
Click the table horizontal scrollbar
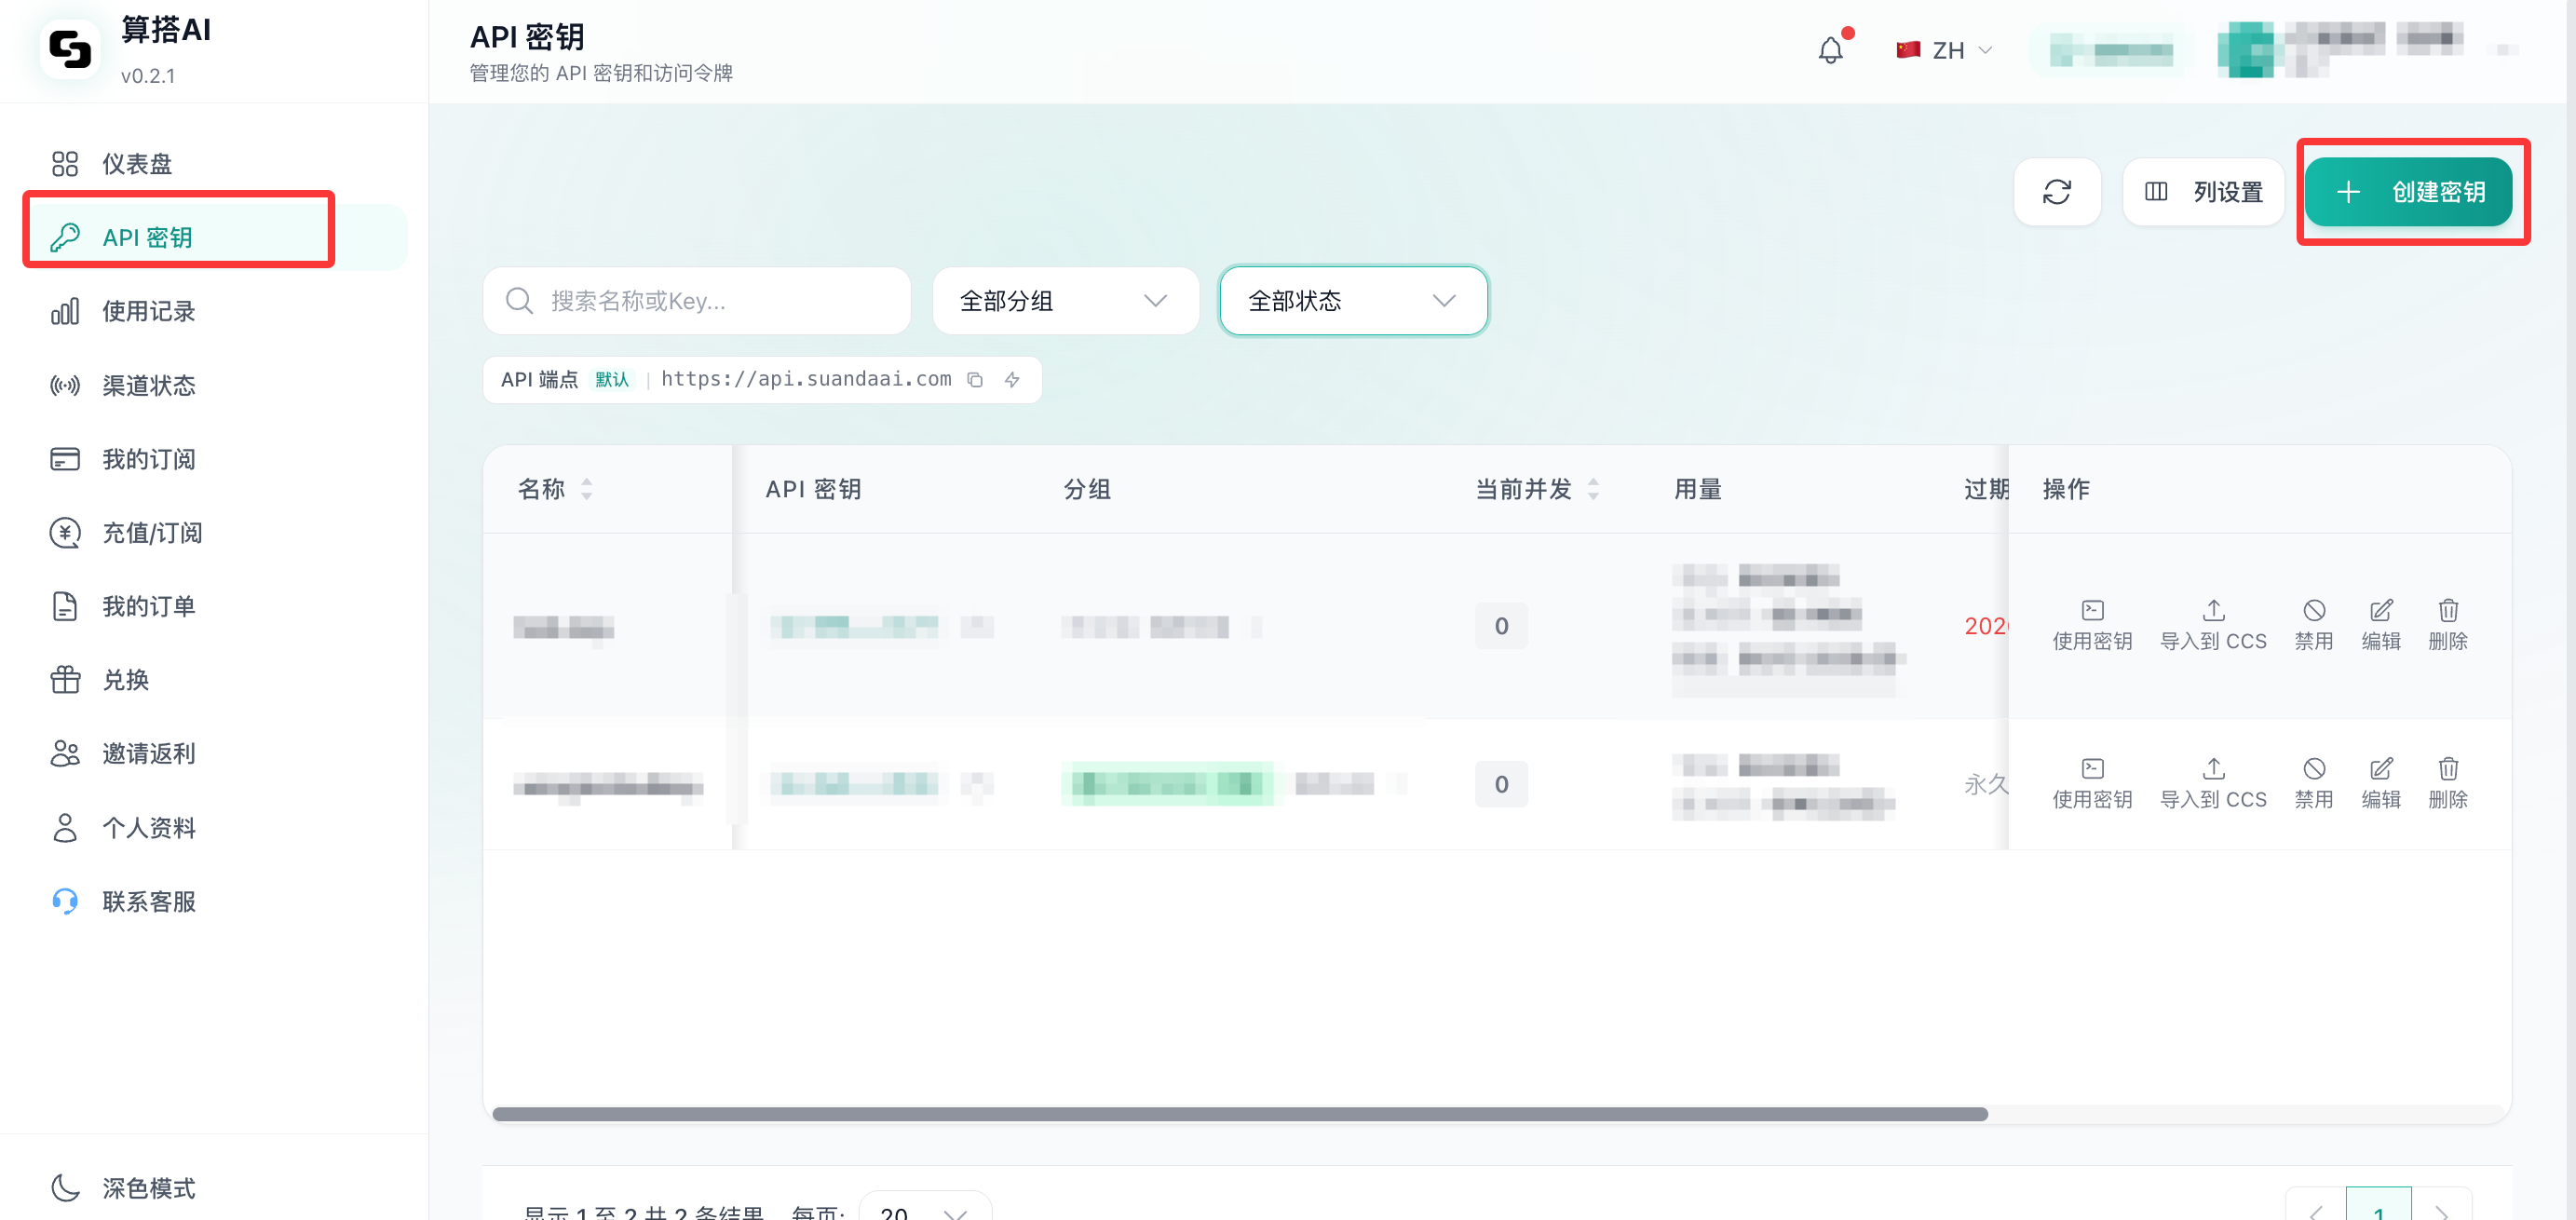click(1240, 1114)
